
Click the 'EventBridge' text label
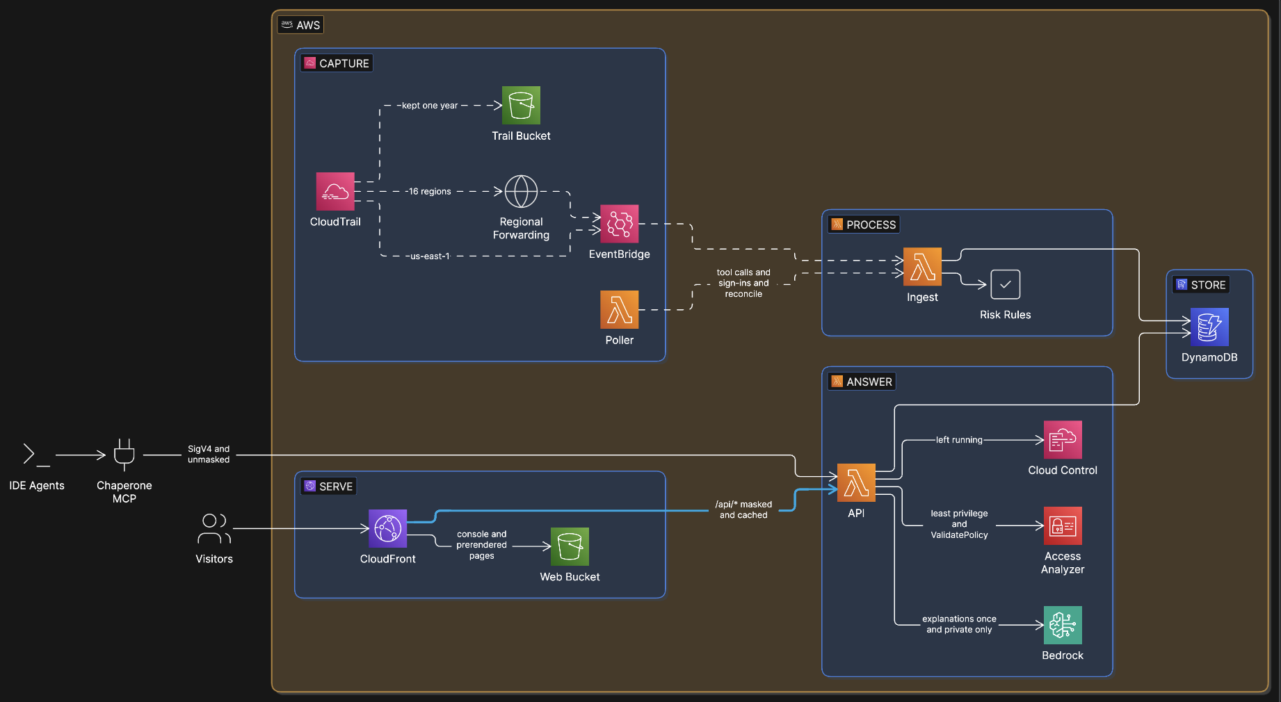coord(619,254)
